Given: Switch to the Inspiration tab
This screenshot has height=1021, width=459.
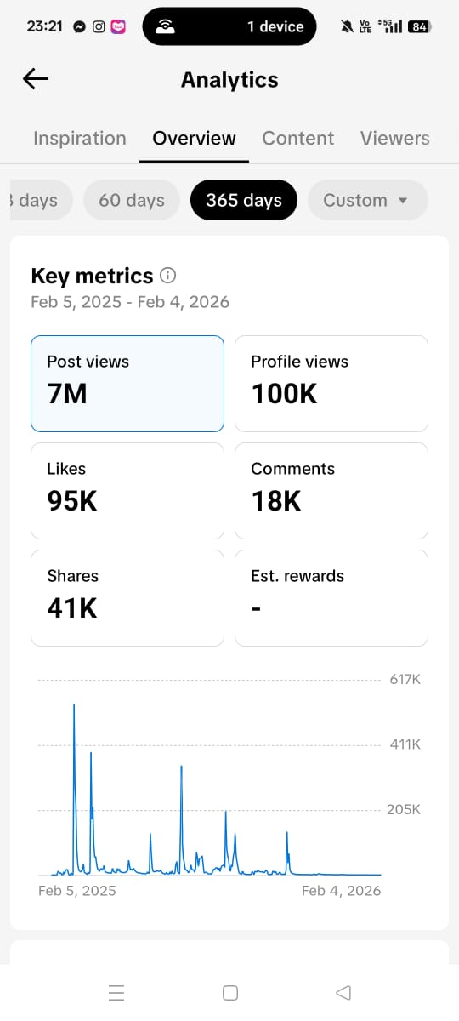Looking at the screenshot, I should (79, 138).
